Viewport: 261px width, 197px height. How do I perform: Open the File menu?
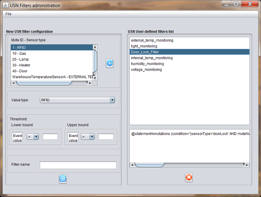point(8,14)
